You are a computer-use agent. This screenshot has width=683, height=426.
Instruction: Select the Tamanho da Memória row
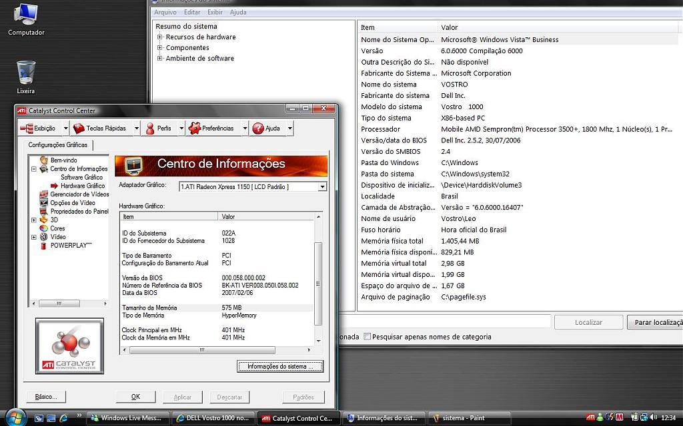click(x=217, y=308)
